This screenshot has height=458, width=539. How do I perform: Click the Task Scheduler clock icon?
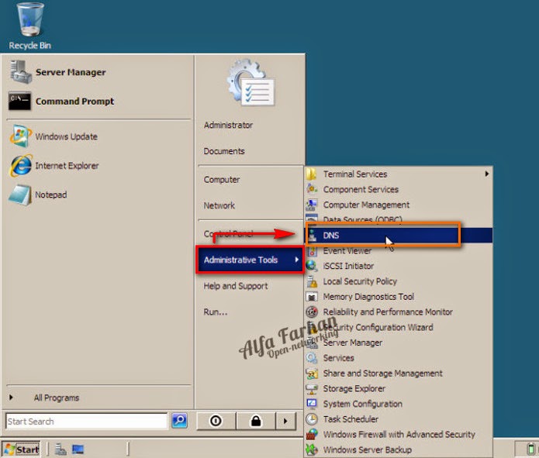point(312,419)
